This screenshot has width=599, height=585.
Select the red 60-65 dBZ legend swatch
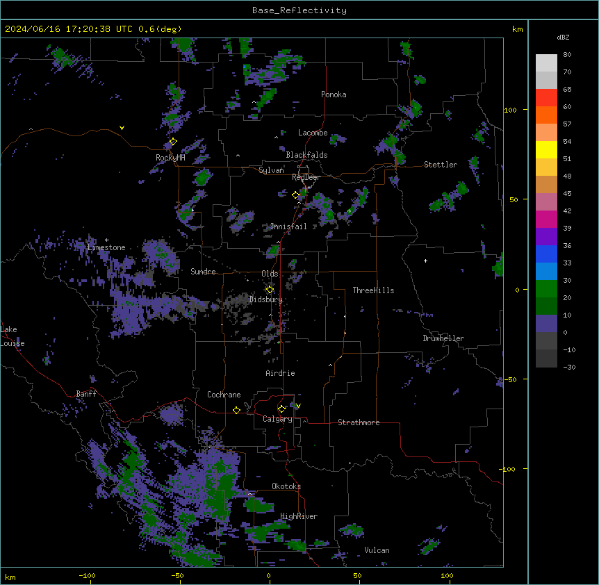click(x=546, y=97)
